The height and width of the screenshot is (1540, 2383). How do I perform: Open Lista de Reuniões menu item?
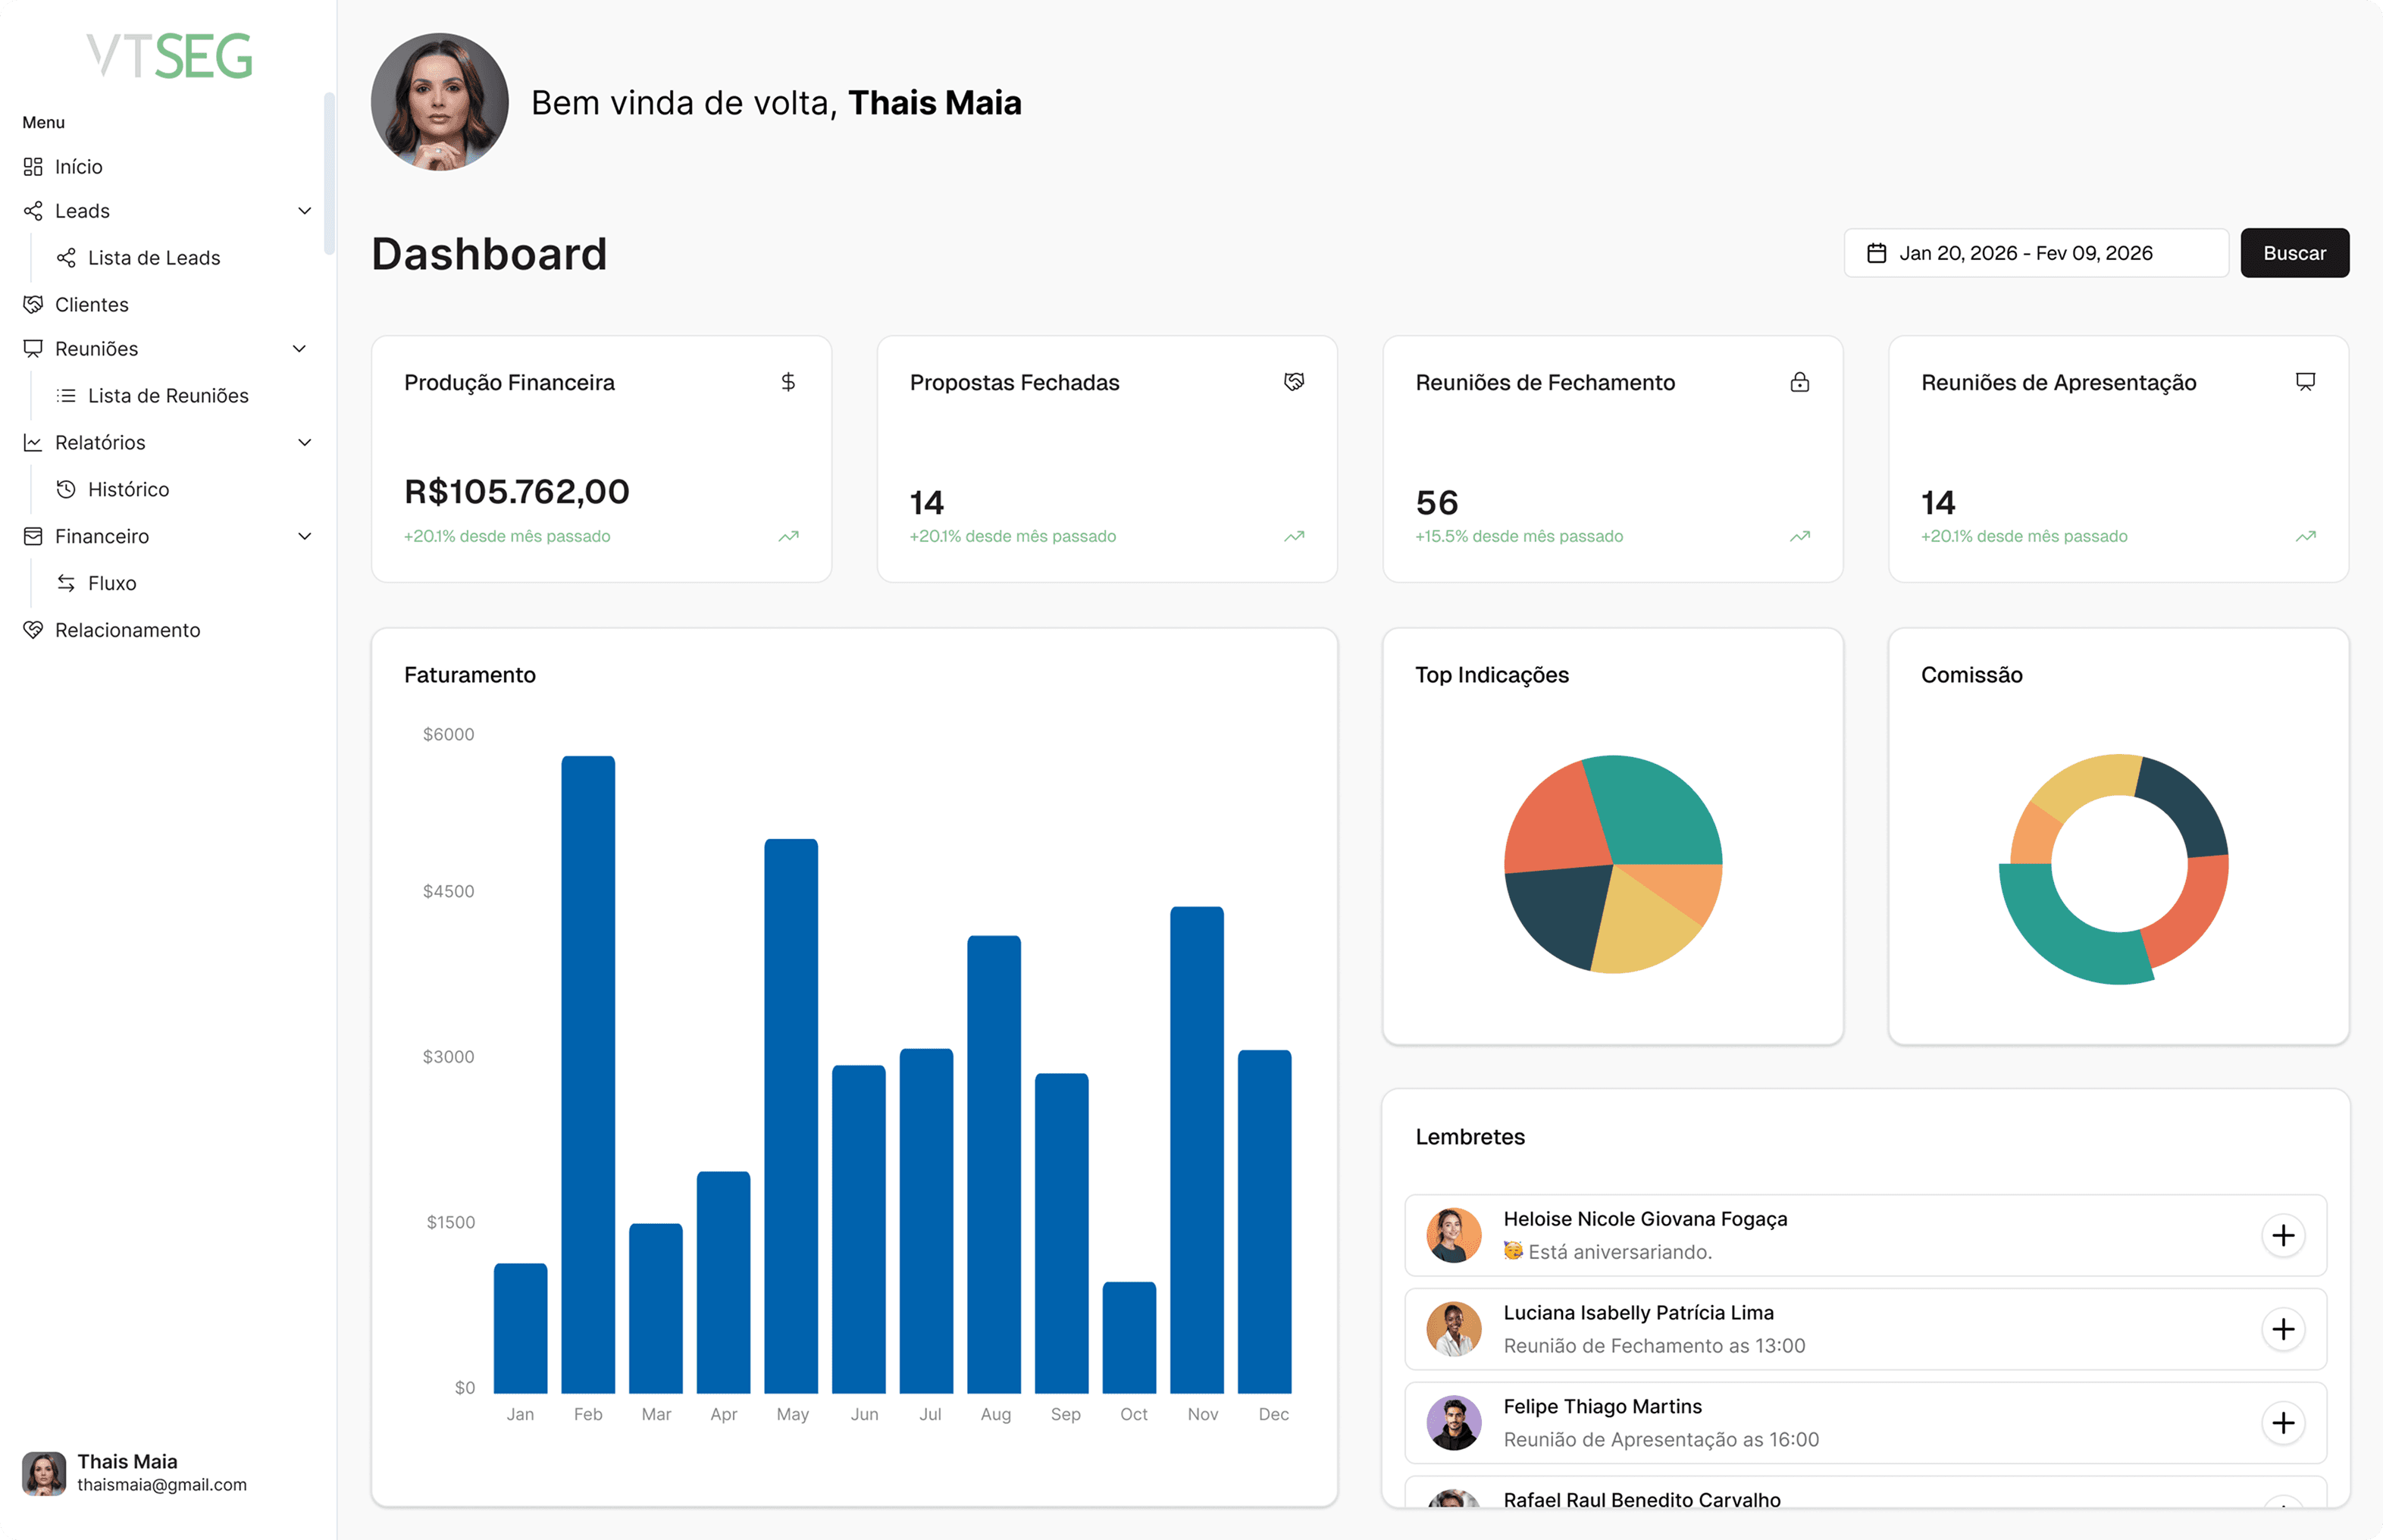point(168,396)
